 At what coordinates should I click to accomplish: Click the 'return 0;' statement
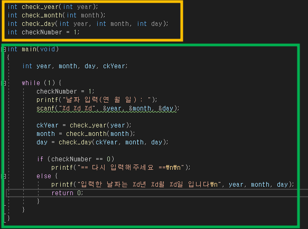(x=67, y=193)
